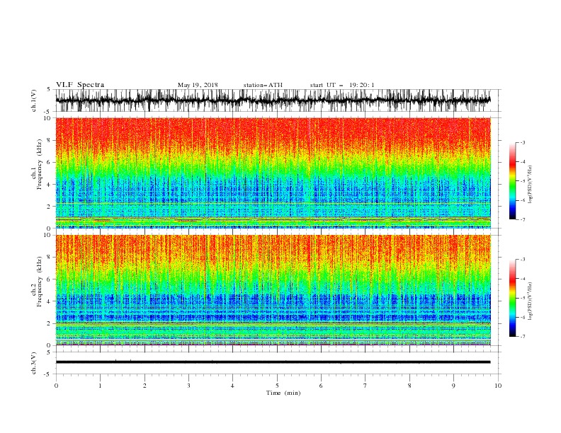
Task: Click the "5" voltage tick of ch.1 waveform
Action: pyautogui.click(x=49, y=89)
